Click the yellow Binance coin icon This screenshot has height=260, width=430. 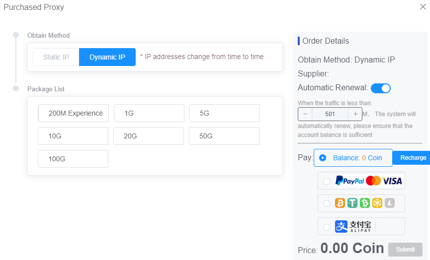coord(377,203)
